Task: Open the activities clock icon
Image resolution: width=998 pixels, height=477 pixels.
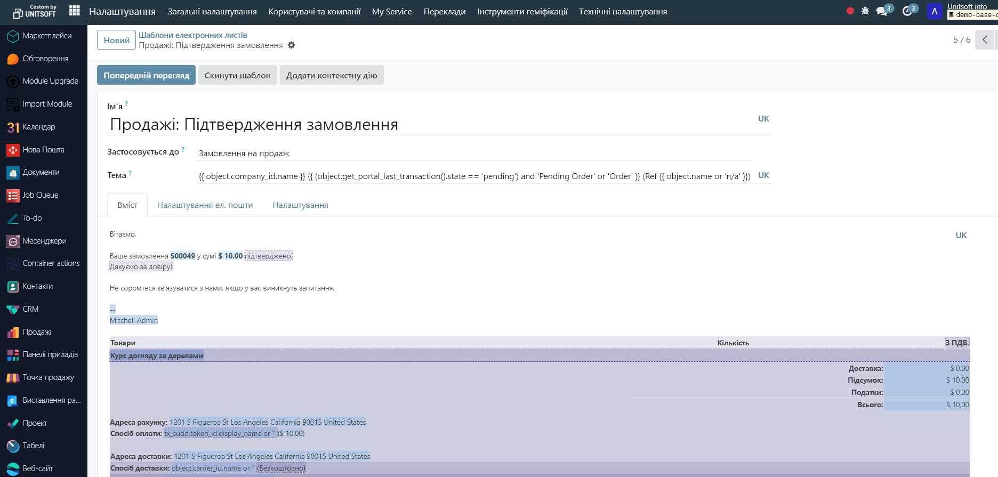Action: click(x=907, y=11)
